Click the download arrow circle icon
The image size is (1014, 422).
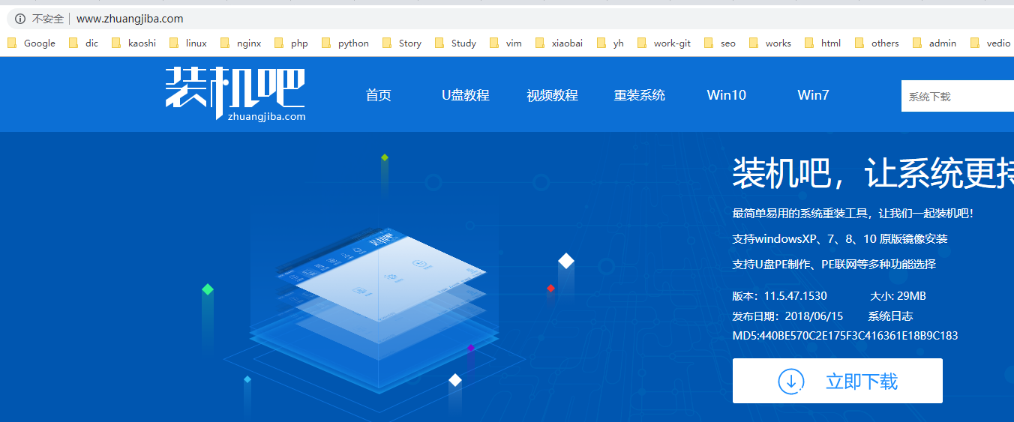click(791, 381)
